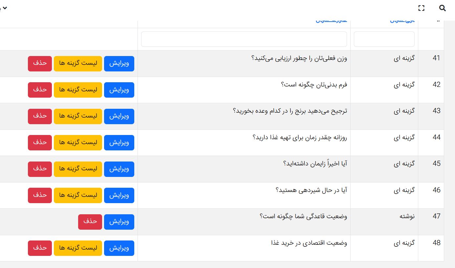
Task: Expand the top-left chevron dropdown
Action: click(4, 8)
